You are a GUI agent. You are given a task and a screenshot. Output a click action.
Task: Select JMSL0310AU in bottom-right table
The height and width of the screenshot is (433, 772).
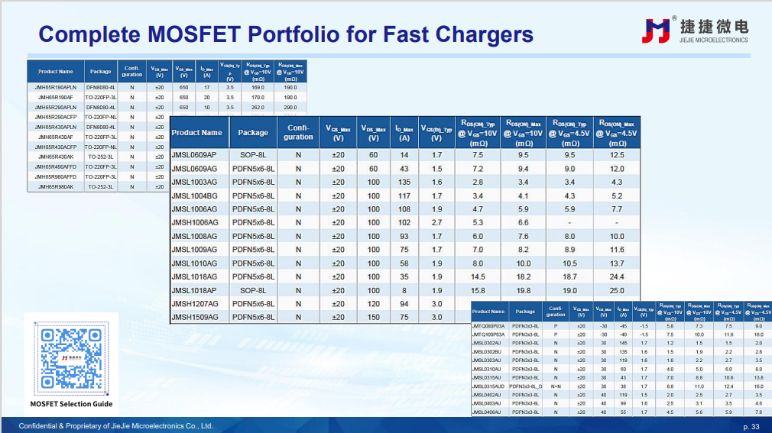point(486,369)
